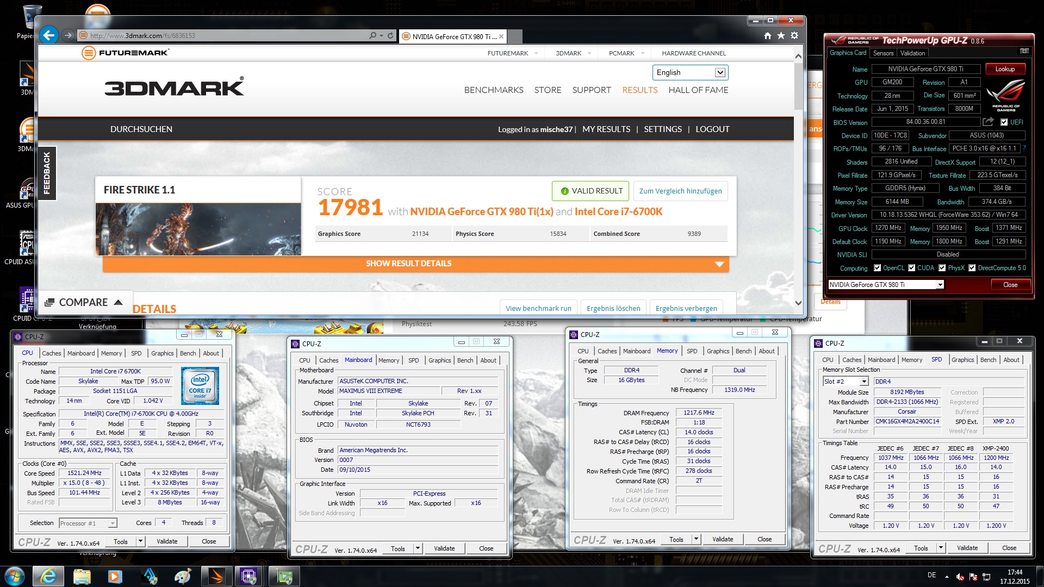Open the browser home icon

coord(768,35)
